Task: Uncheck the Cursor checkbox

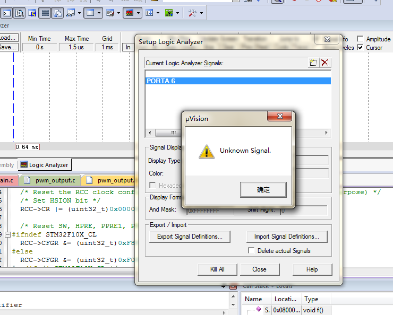Action: pos(360,48)
